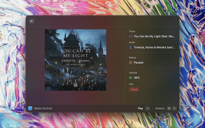Click the K shortcut key icon
The width and height of the screenshot is (205, 128).
(175, 108)
